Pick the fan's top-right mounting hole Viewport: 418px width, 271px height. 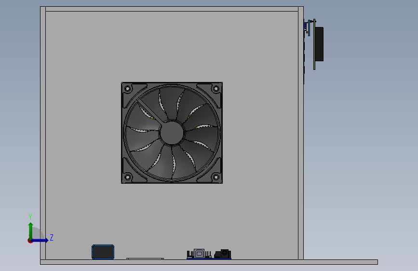coord(216,88)
